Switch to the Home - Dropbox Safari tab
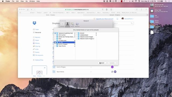 click(x=51, y=15)
